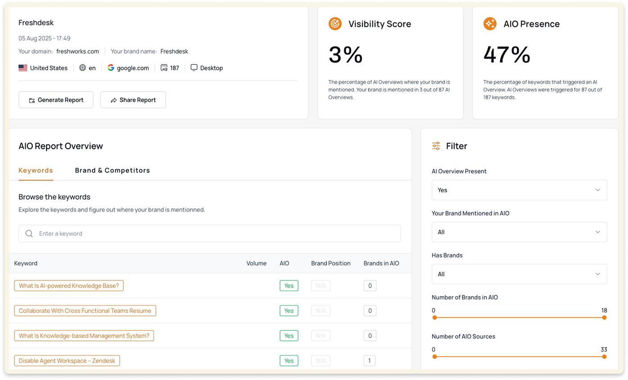628x380 pixels.
Task: Click the 3% visibility score value
Action: [346, 55]
